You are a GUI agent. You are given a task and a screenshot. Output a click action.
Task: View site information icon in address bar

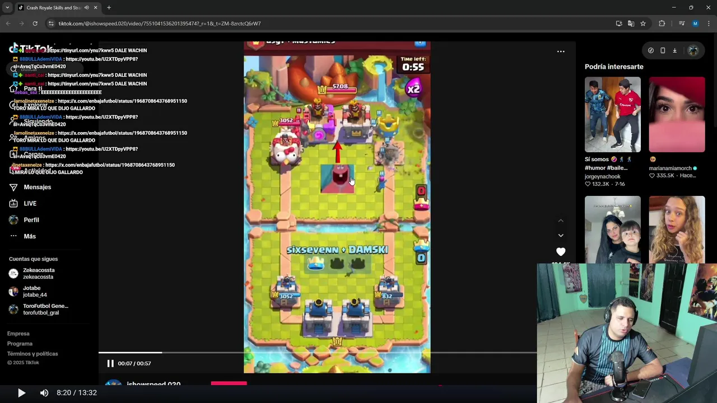tap(51, 24)
